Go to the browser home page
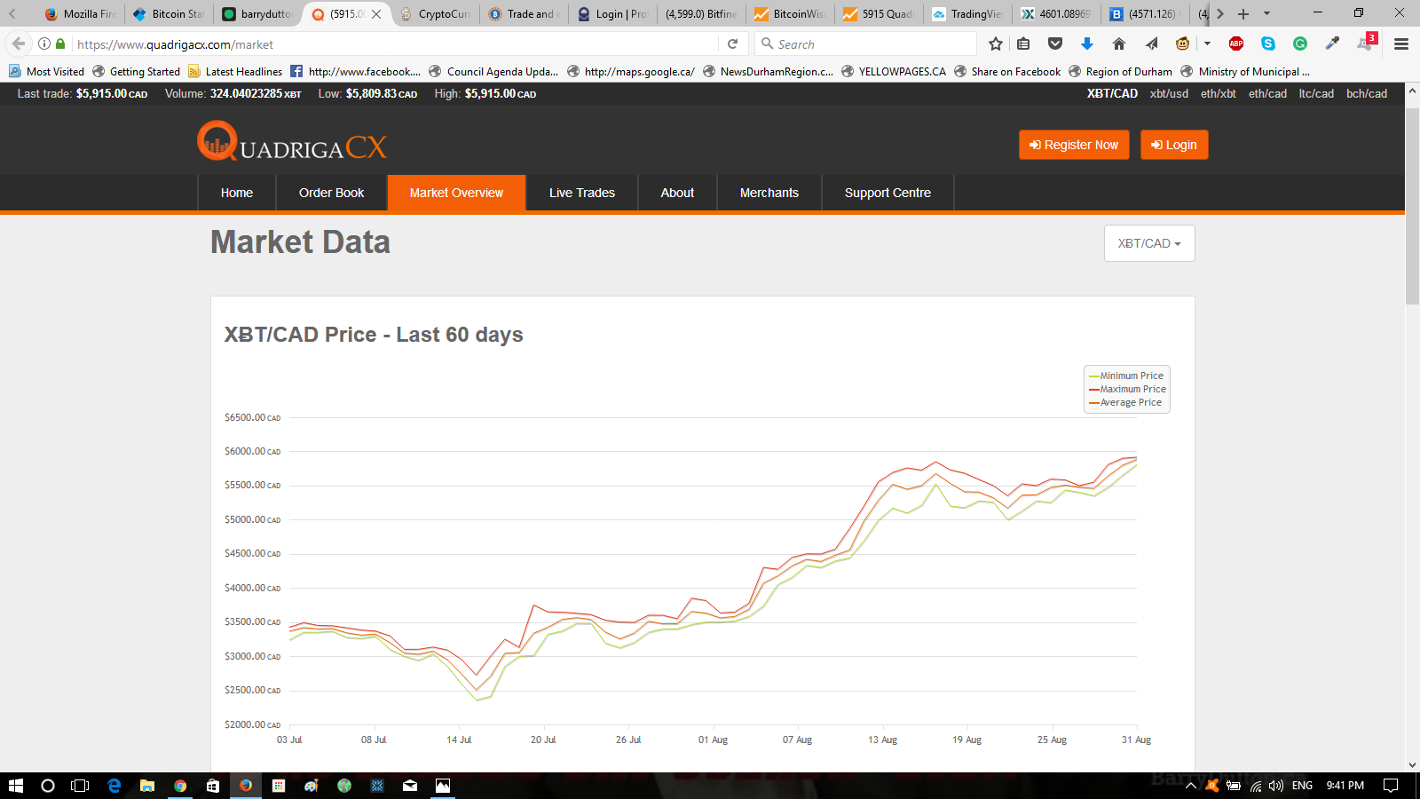1420x799 pixels. pyautogui.click(x=1119, y=44)
